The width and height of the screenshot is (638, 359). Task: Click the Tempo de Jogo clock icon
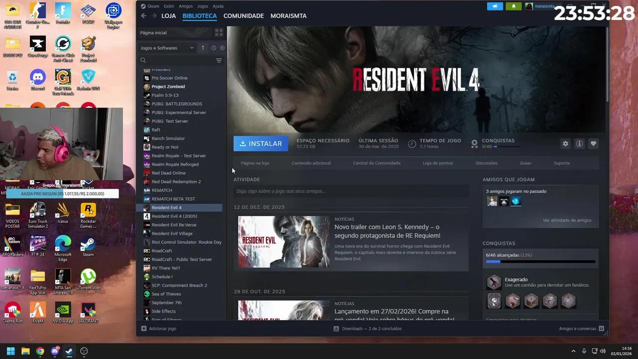(x=412, y=144)
